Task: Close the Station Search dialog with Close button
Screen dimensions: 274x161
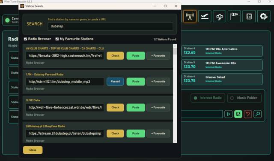Action: pos(33,150)
